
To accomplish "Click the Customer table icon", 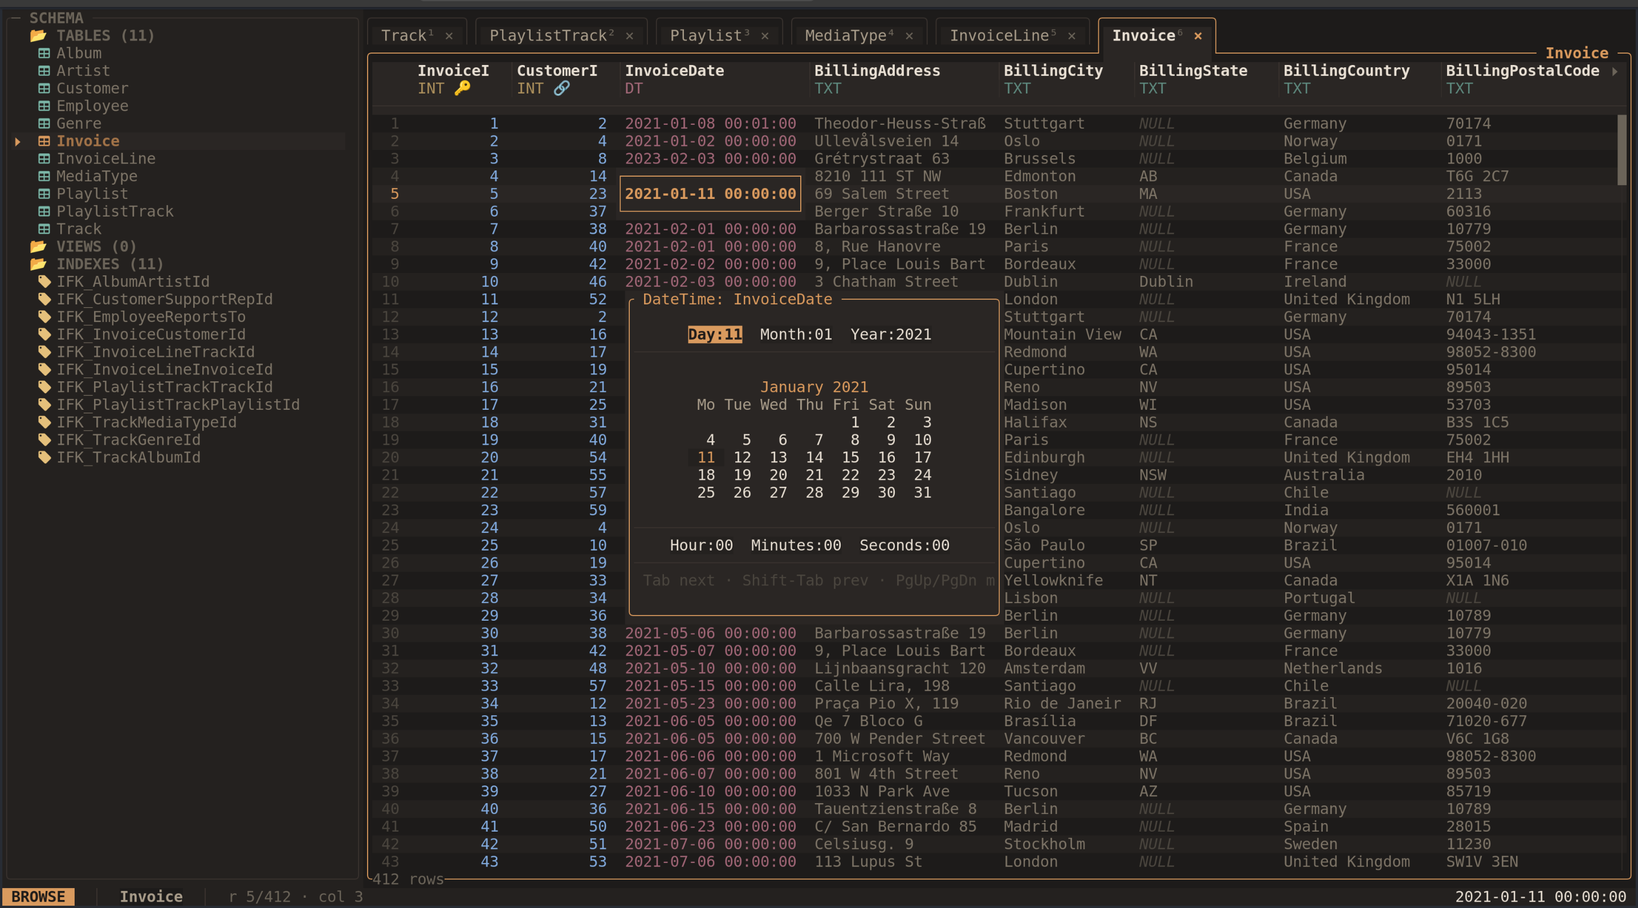I will (44, 88).
